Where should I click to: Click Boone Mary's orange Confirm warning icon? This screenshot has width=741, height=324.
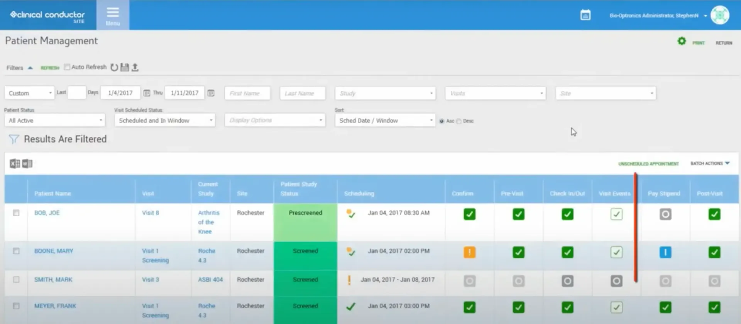pyautogui.click(x=470, y=252)
